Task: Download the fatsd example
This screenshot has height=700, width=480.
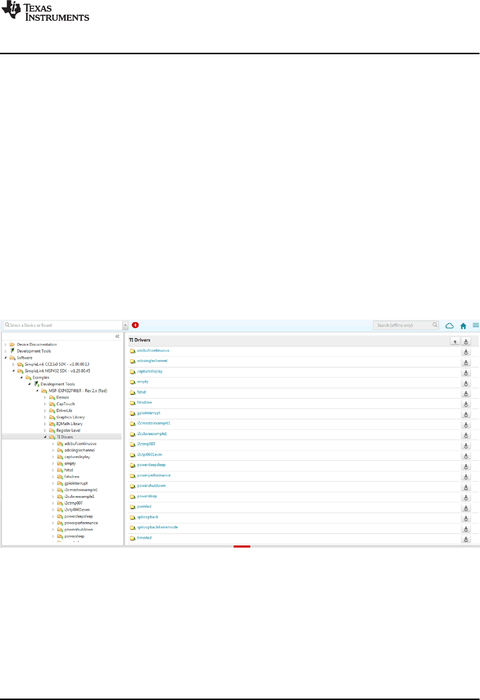Action: 466,393
